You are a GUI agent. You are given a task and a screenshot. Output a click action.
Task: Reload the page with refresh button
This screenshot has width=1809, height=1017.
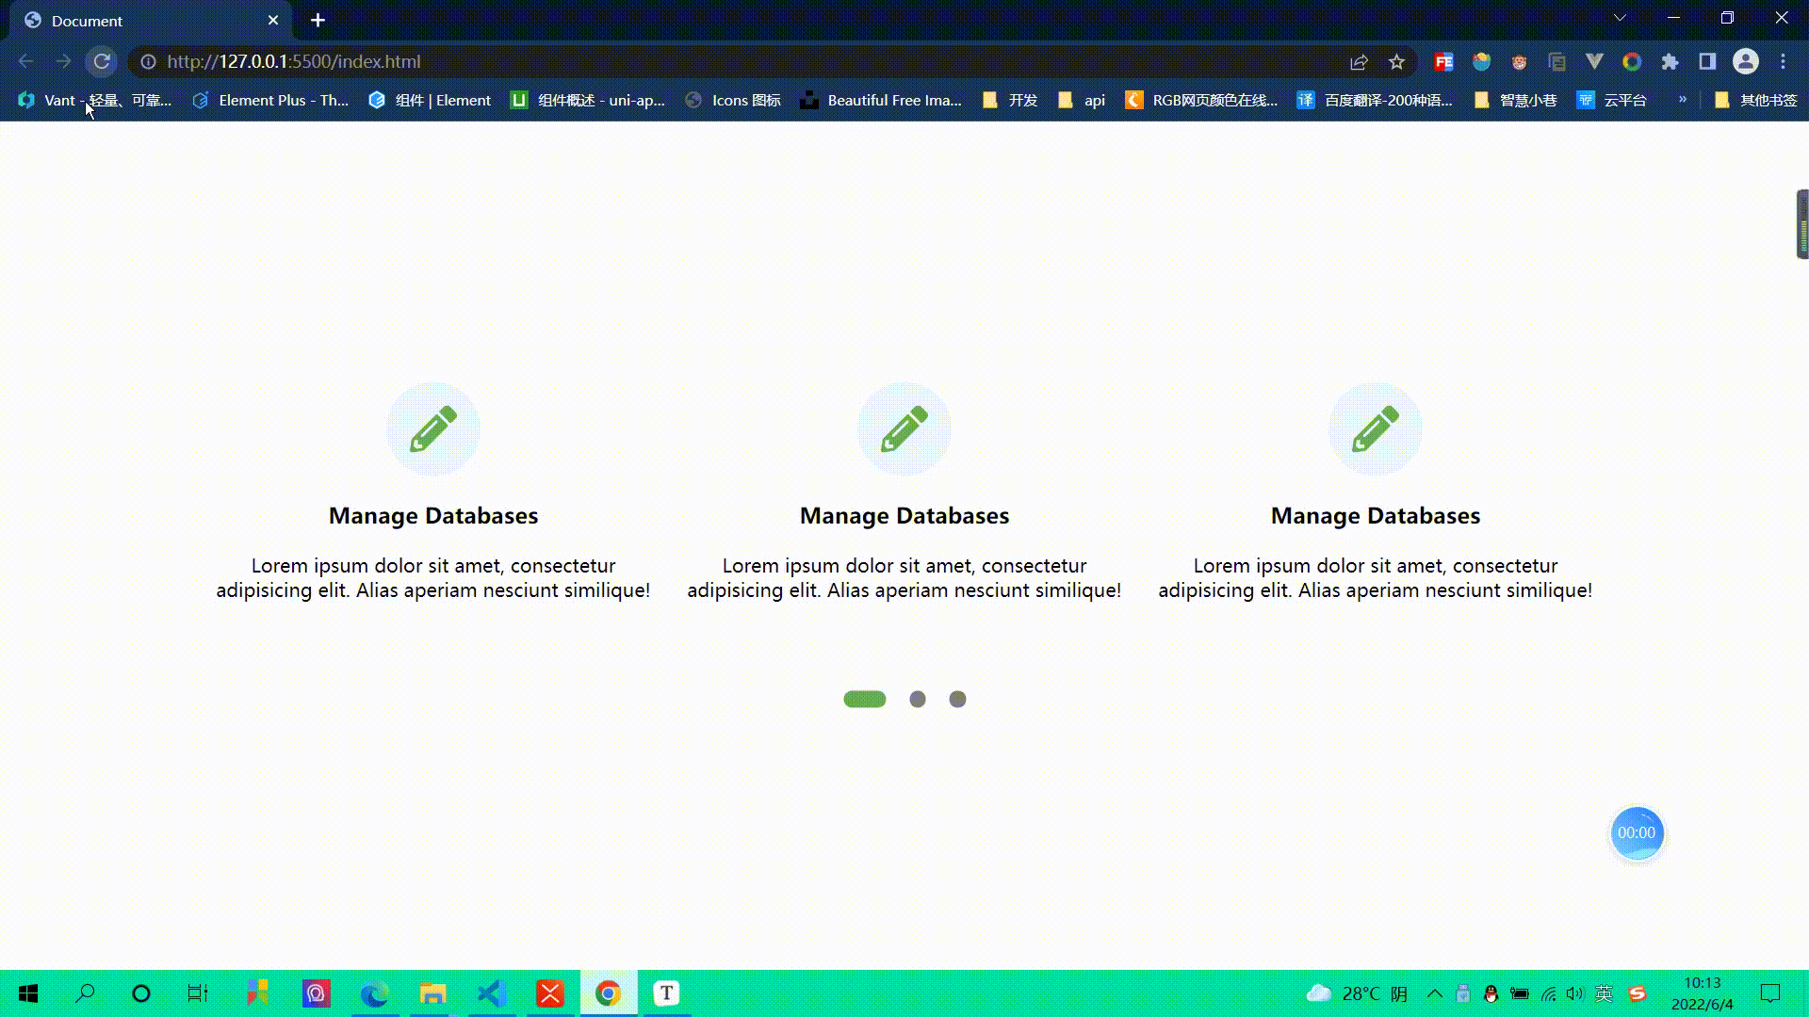(102, 61)
